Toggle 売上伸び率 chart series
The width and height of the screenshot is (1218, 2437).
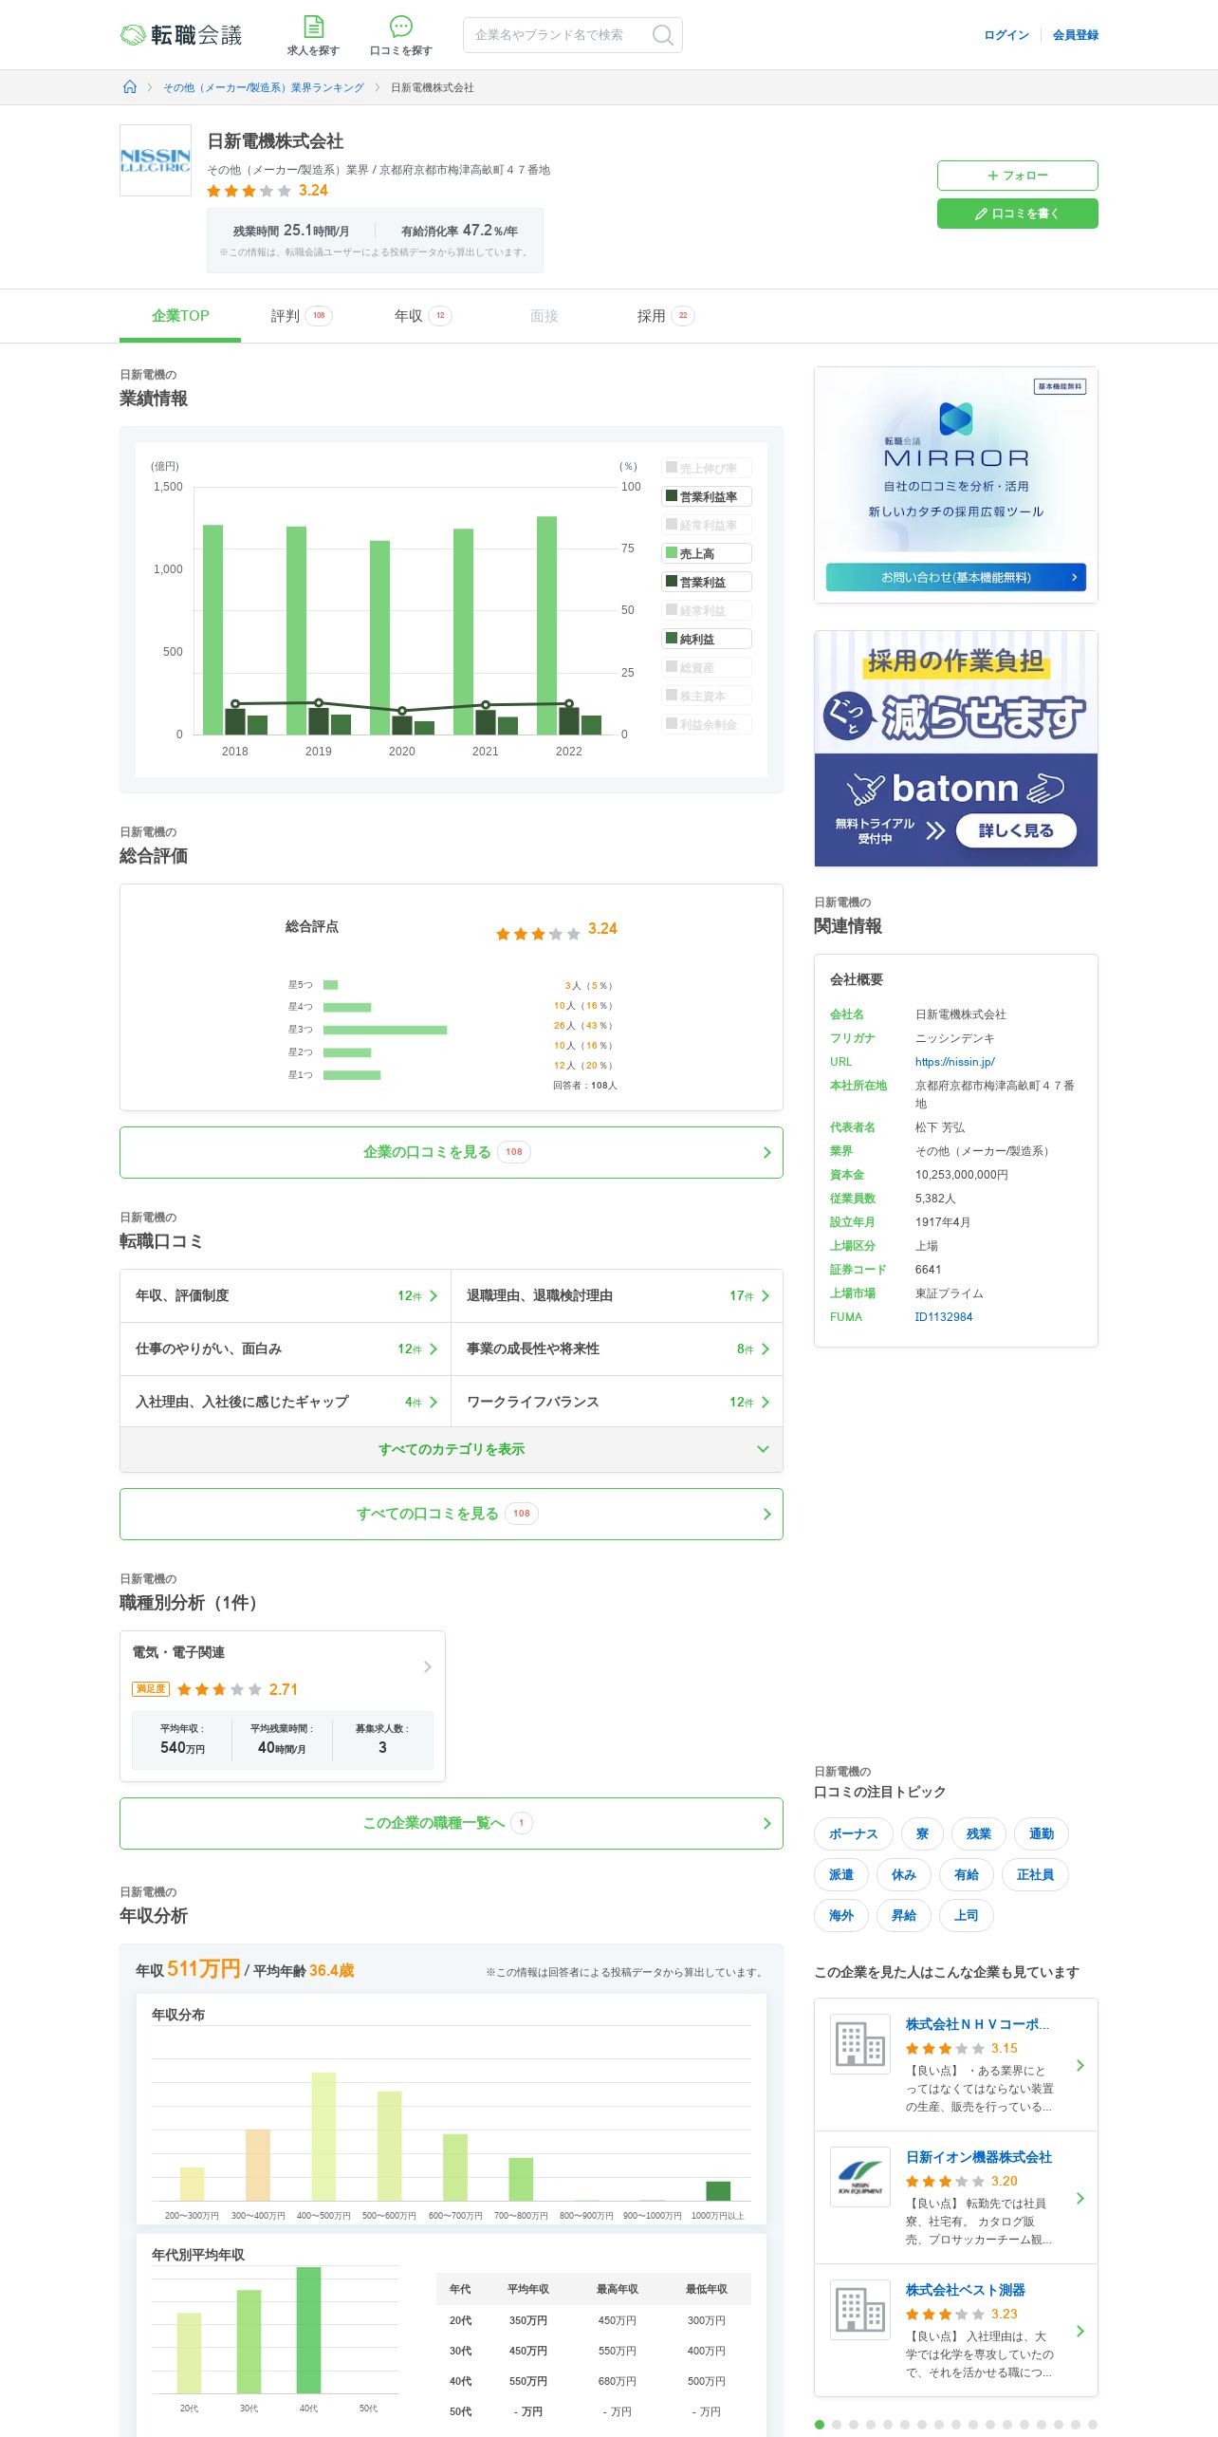(707, 468)
